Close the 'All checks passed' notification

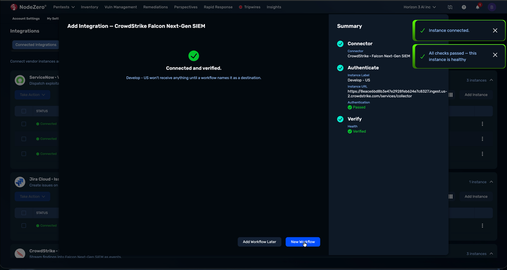(x=495, y=55)
